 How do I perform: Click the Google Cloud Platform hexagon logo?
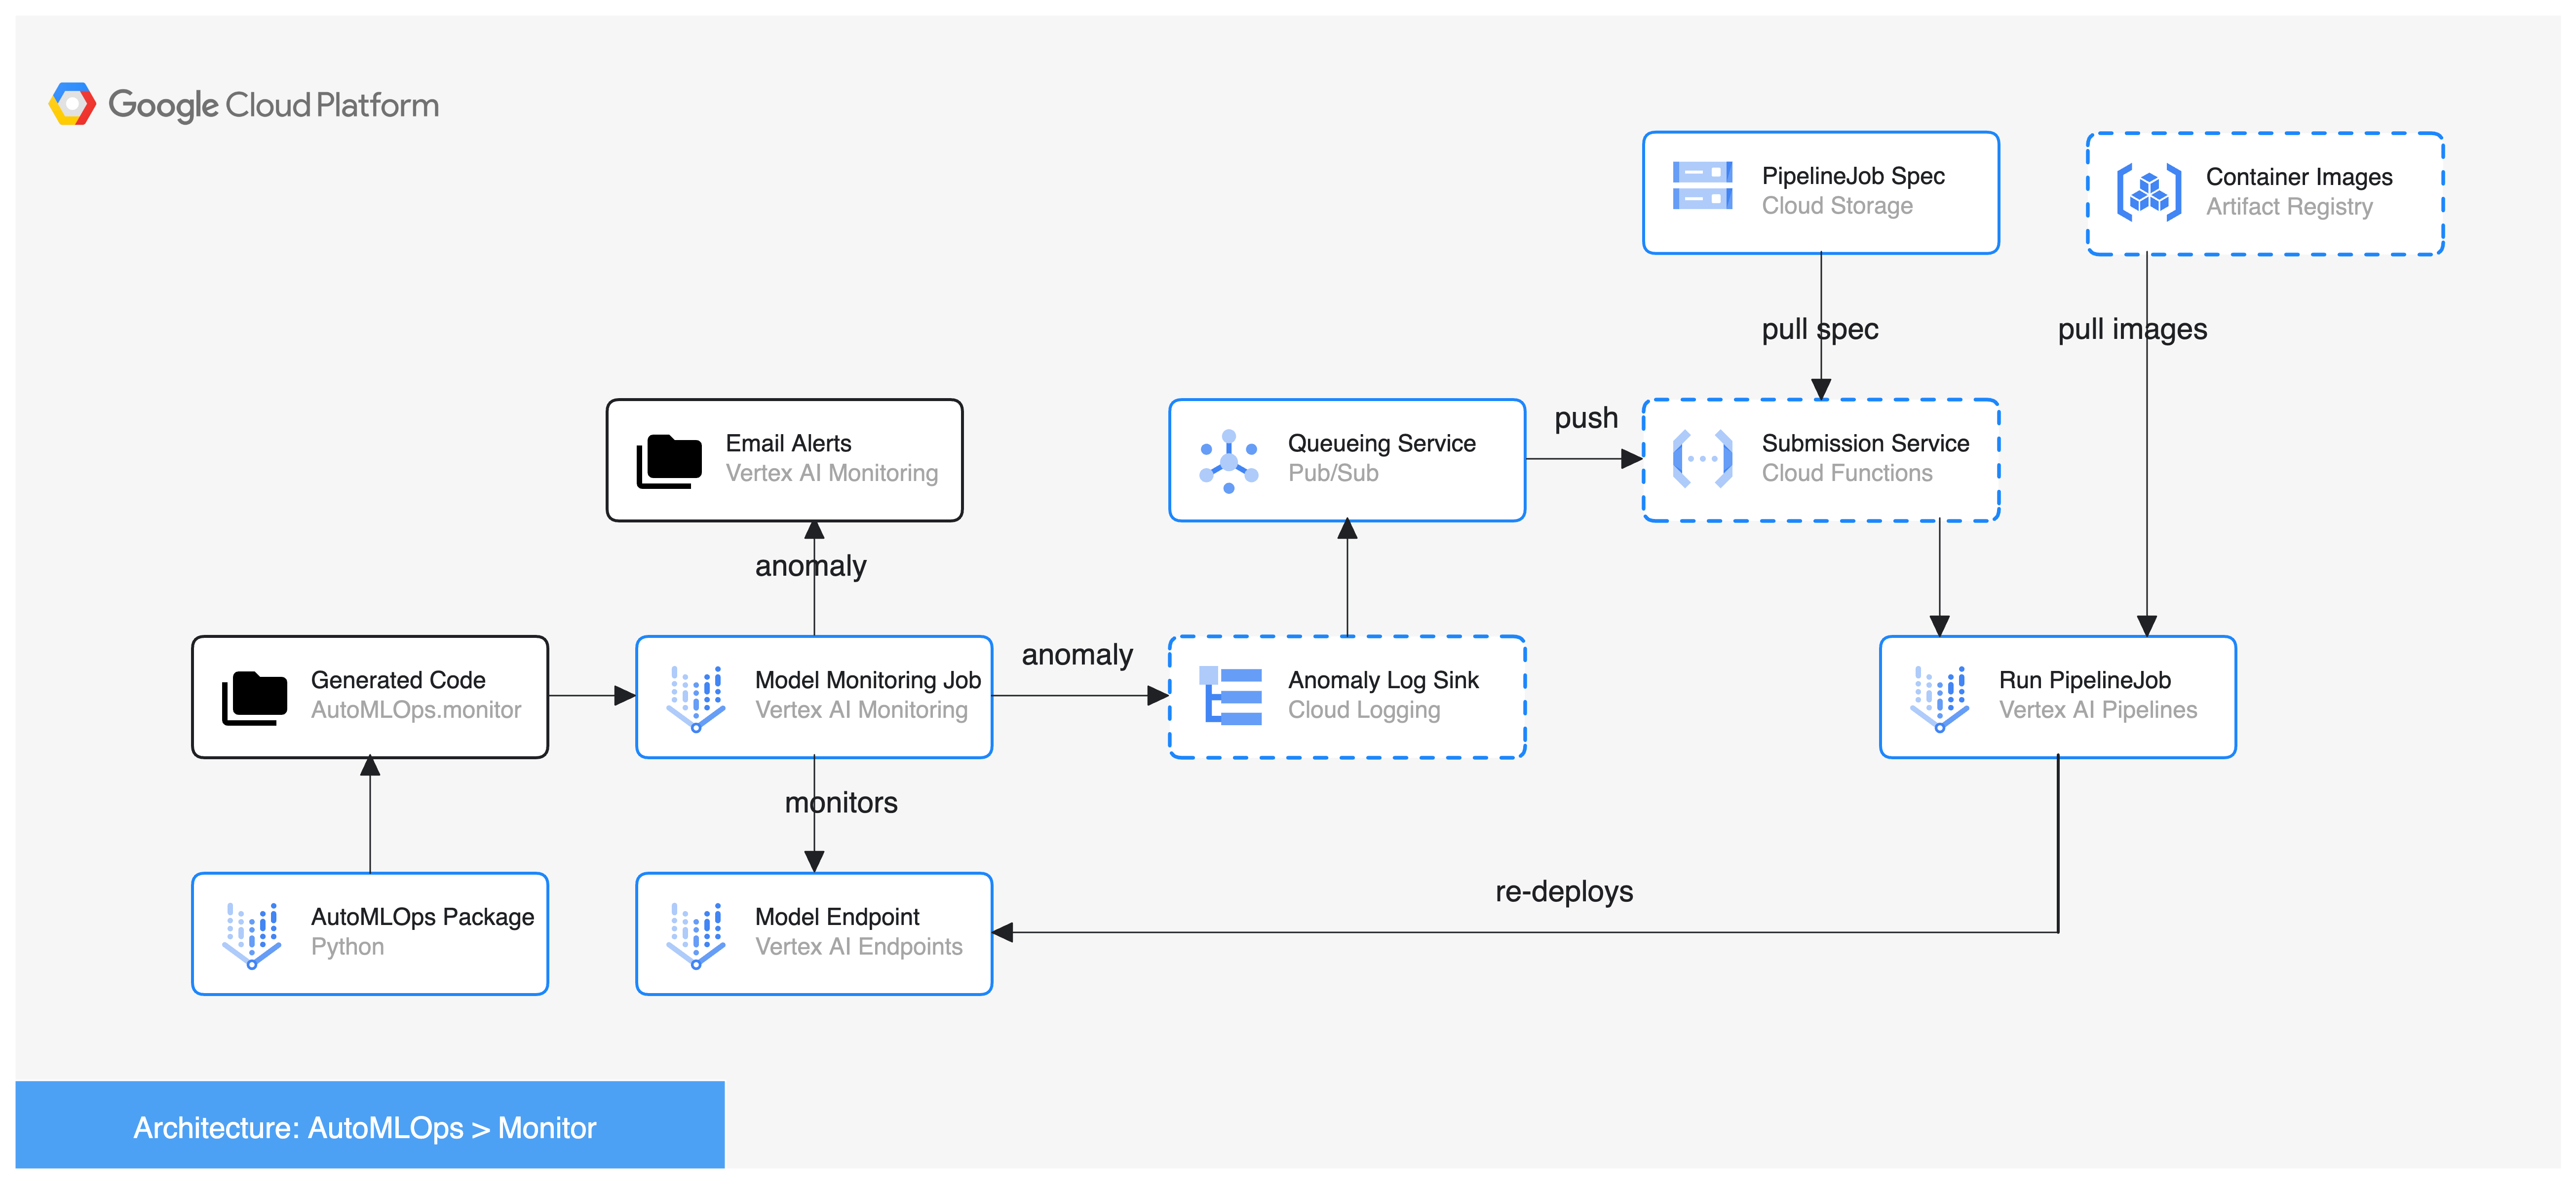coord(72,104)
